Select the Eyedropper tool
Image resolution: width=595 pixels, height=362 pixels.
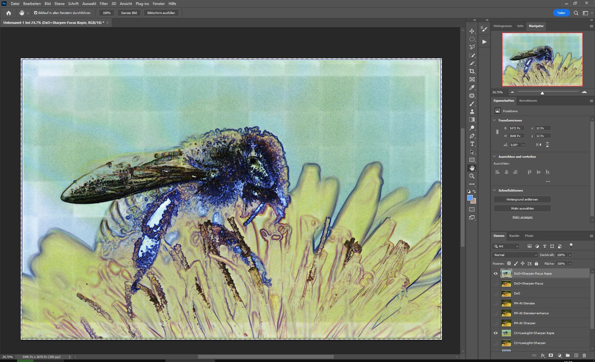pyautogui.click(x=472, y=88)
